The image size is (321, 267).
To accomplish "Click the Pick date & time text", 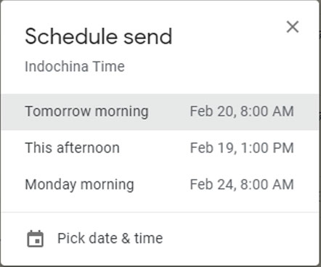I will (x=110, y=239).
